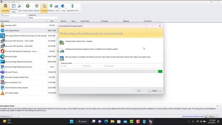
Task: Open the Uninstaller tool in toolbar
Action: click(6, 8)
